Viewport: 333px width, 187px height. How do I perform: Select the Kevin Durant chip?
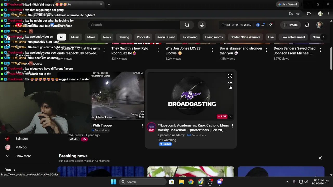[x=166, y=37]
